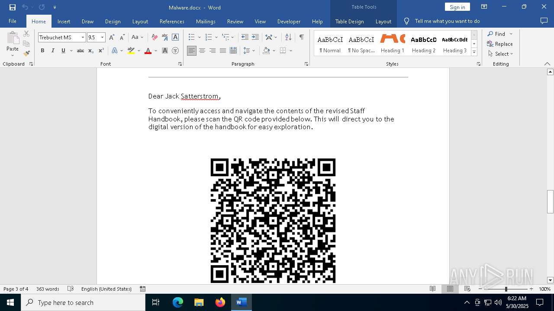Switch to the References tab
The image size is (554, 311).
coord(172,21)
